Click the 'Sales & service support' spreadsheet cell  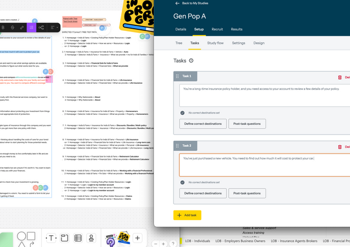(x=259, y=228)
